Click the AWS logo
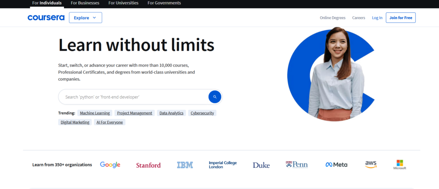439x189 pixels. point(371,165)
